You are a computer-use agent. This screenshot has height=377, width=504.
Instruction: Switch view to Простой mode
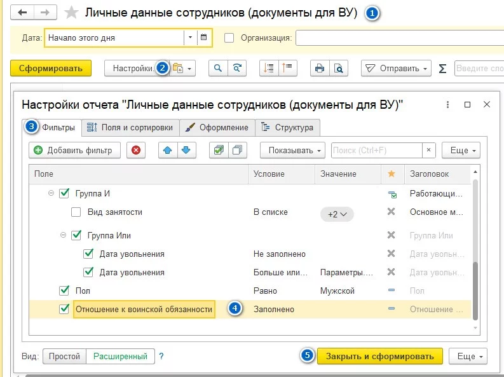pos(64,356)
